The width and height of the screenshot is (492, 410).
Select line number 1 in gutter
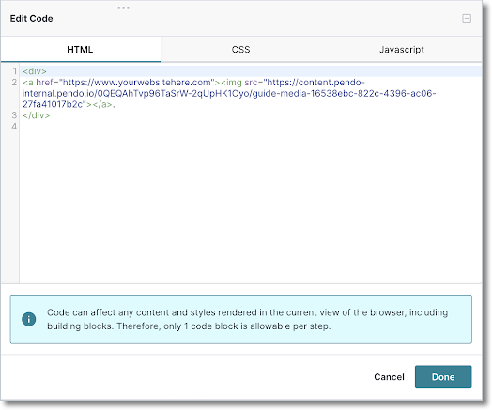point(14,71)
